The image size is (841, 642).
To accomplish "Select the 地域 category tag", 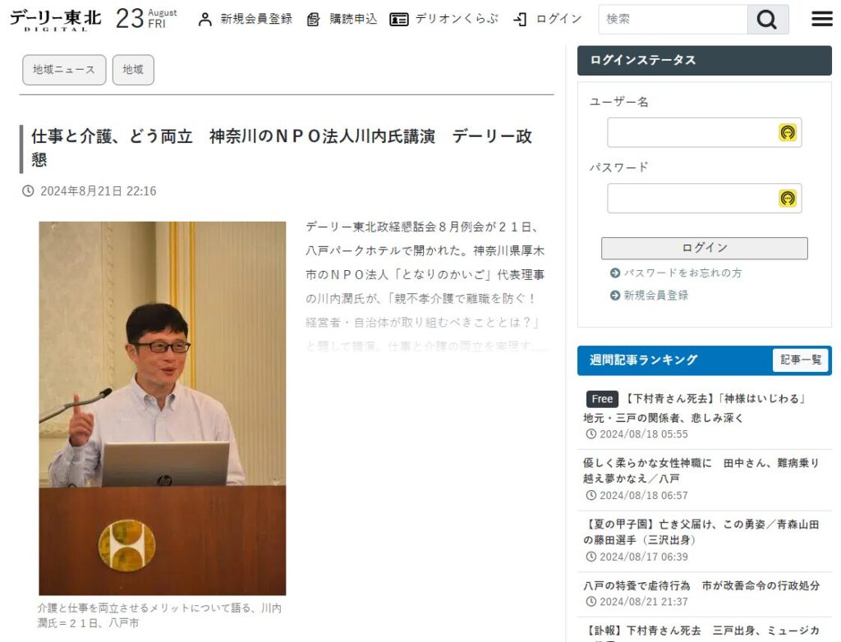I will pos(133,70).
